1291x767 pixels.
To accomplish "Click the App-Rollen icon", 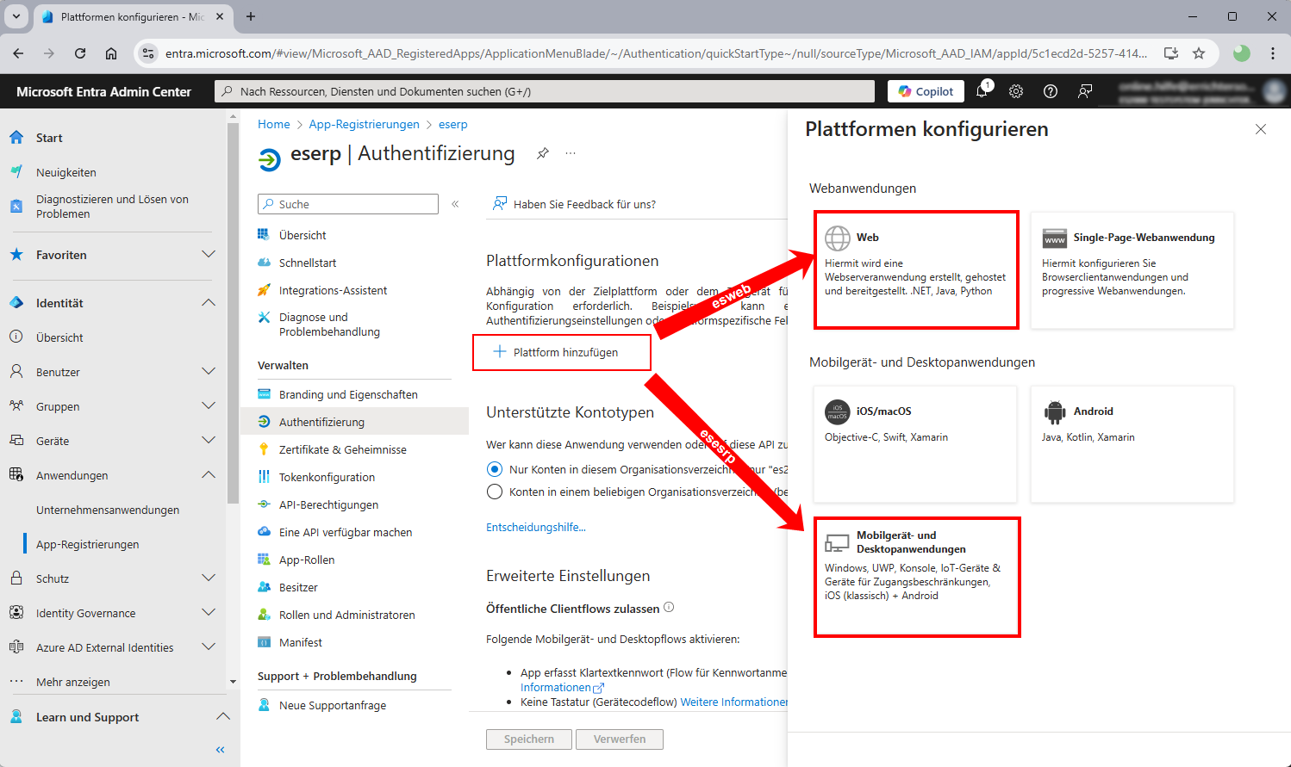I will (x=264, y=560).
